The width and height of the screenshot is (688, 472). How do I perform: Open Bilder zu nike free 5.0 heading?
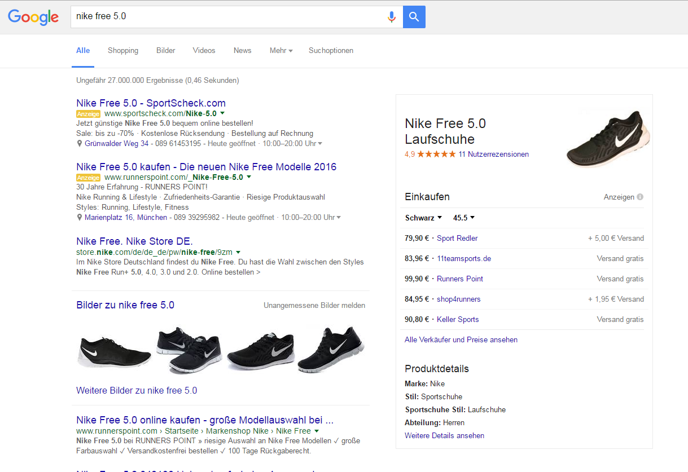click(125, 305)
